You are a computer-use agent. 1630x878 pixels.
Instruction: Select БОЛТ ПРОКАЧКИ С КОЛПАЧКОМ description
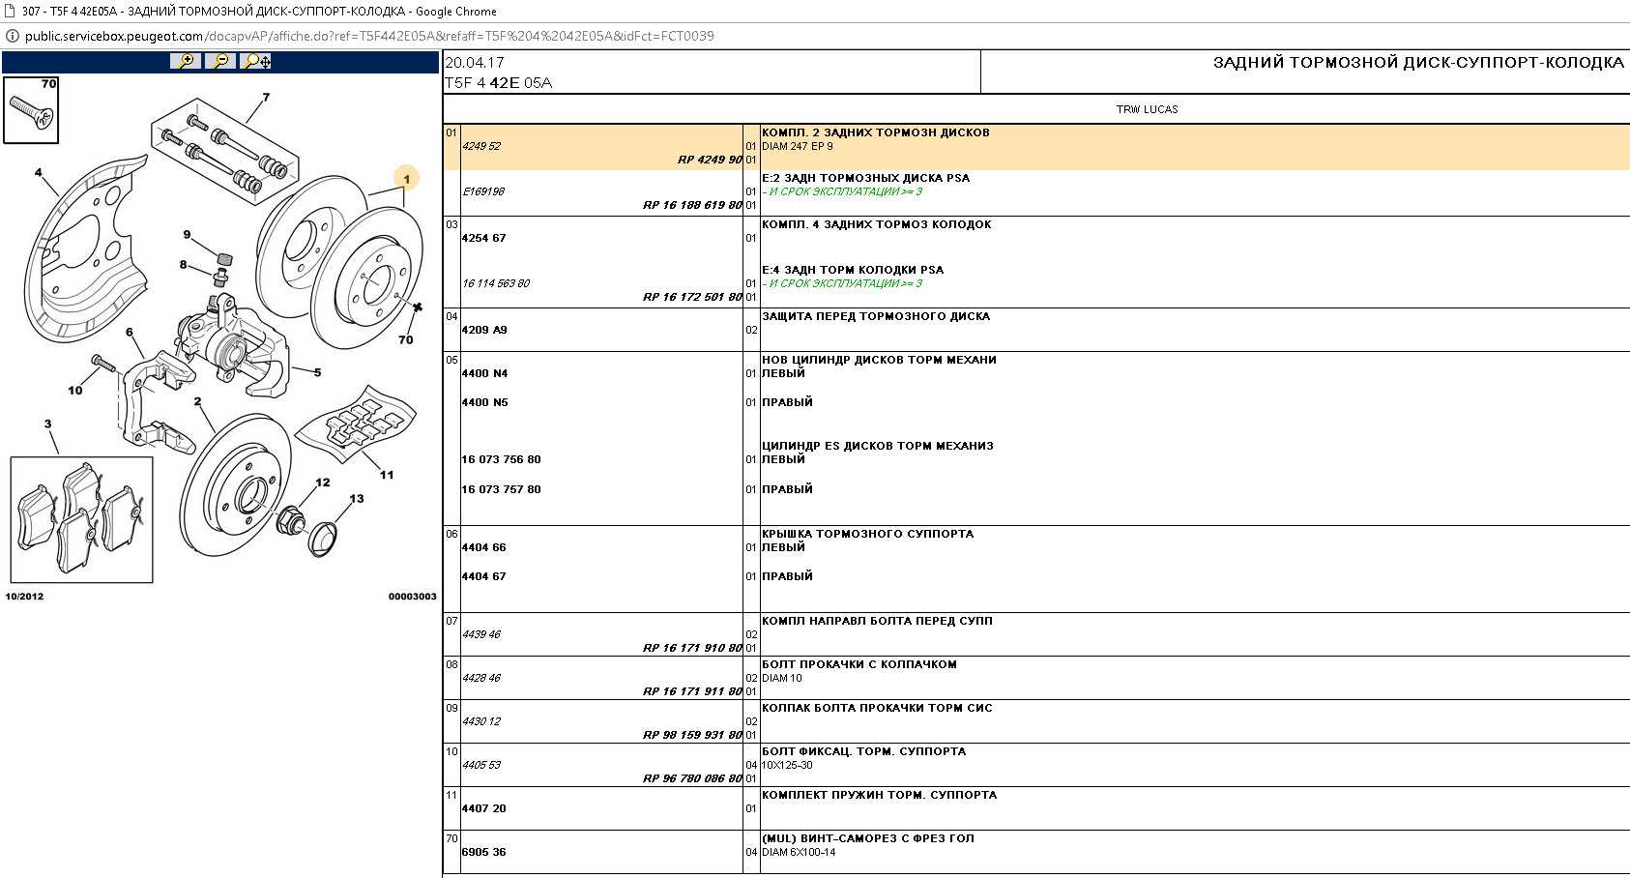click(x=859, y=664)
